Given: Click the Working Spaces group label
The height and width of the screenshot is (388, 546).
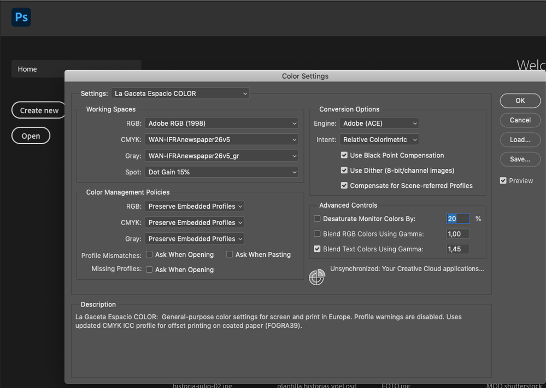Looking at the screenshot, I should point(111,109).
